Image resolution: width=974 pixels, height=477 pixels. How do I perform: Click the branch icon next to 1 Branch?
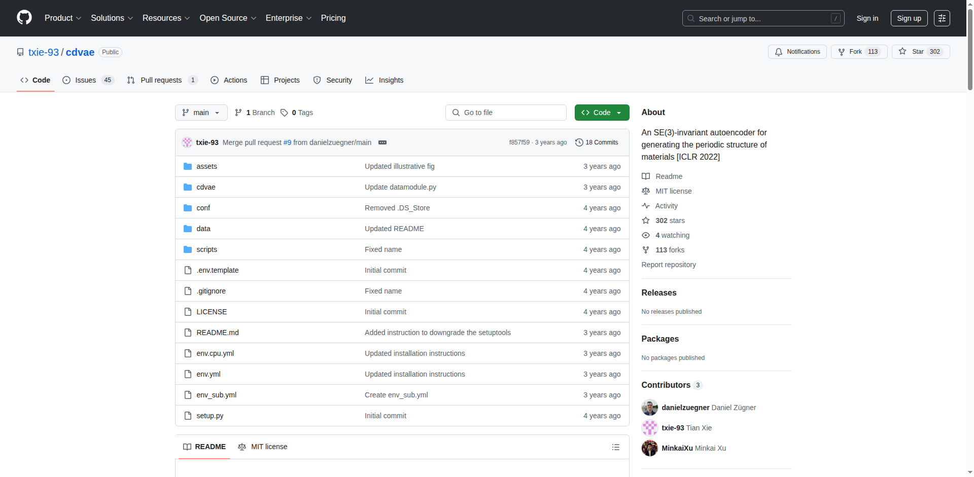[238, 113]
